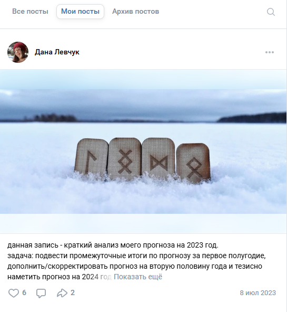Click the first rune tile in photo
287x312 pixels.
[x=91, y=157]
